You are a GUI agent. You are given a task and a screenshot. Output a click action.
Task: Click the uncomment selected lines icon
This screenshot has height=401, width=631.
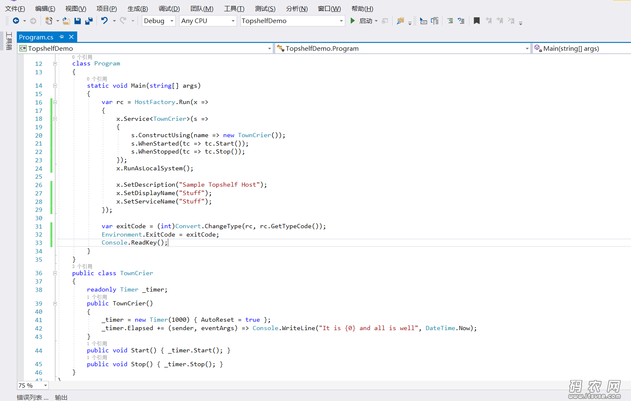461,21
